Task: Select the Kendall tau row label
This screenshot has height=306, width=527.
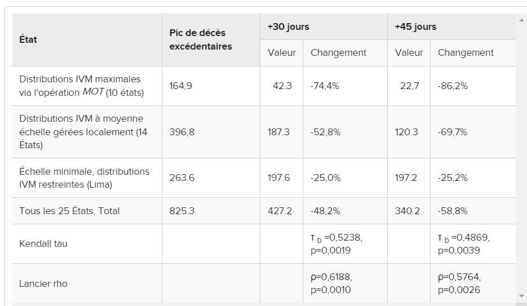Action: pyautogui.click(x=43, y=243)
